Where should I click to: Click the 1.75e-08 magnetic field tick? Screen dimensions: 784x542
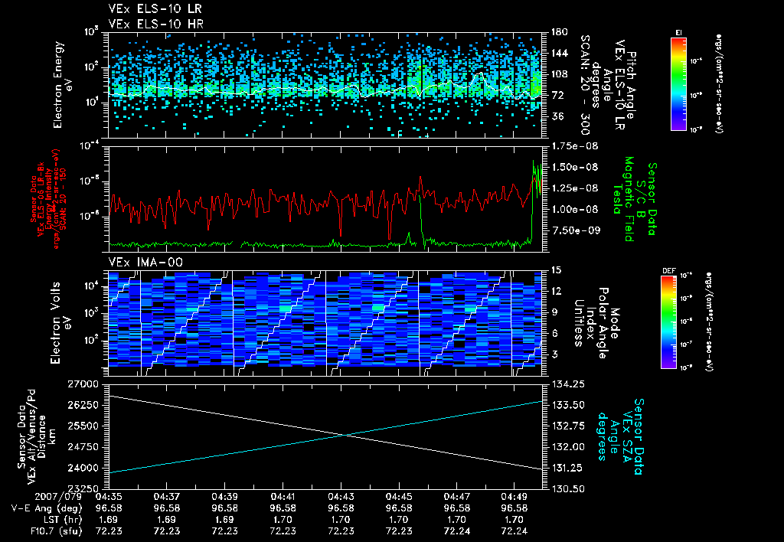click(574, 146)
